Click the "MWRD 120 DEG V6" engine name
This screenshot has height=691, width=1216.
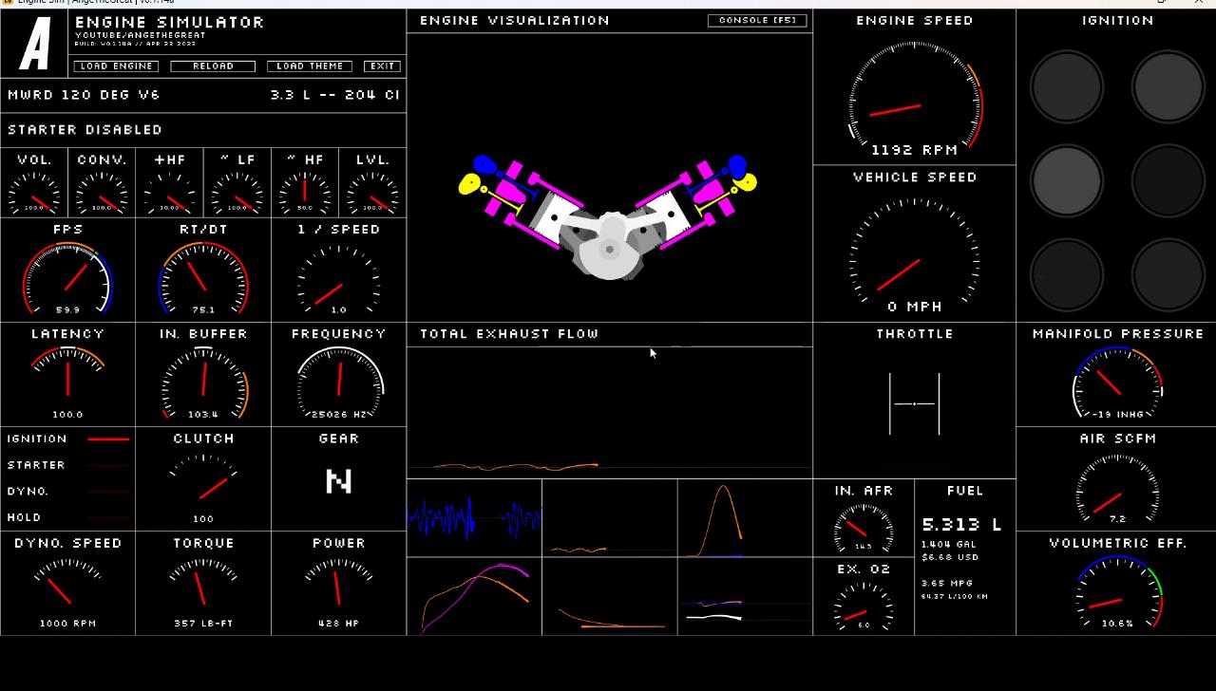(x=84, y=95)
